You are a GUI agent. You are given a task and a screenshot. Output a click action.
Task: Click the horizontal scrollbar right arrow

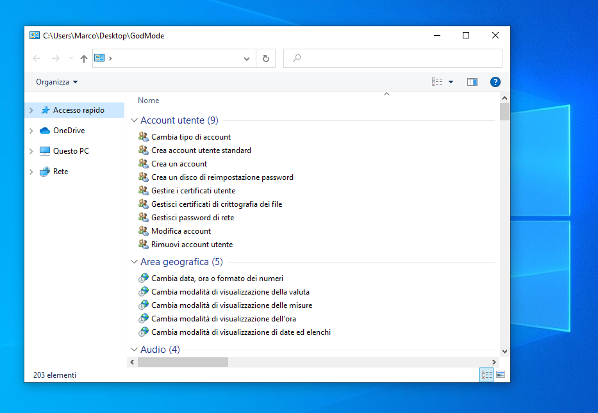[x=494, y=362]
